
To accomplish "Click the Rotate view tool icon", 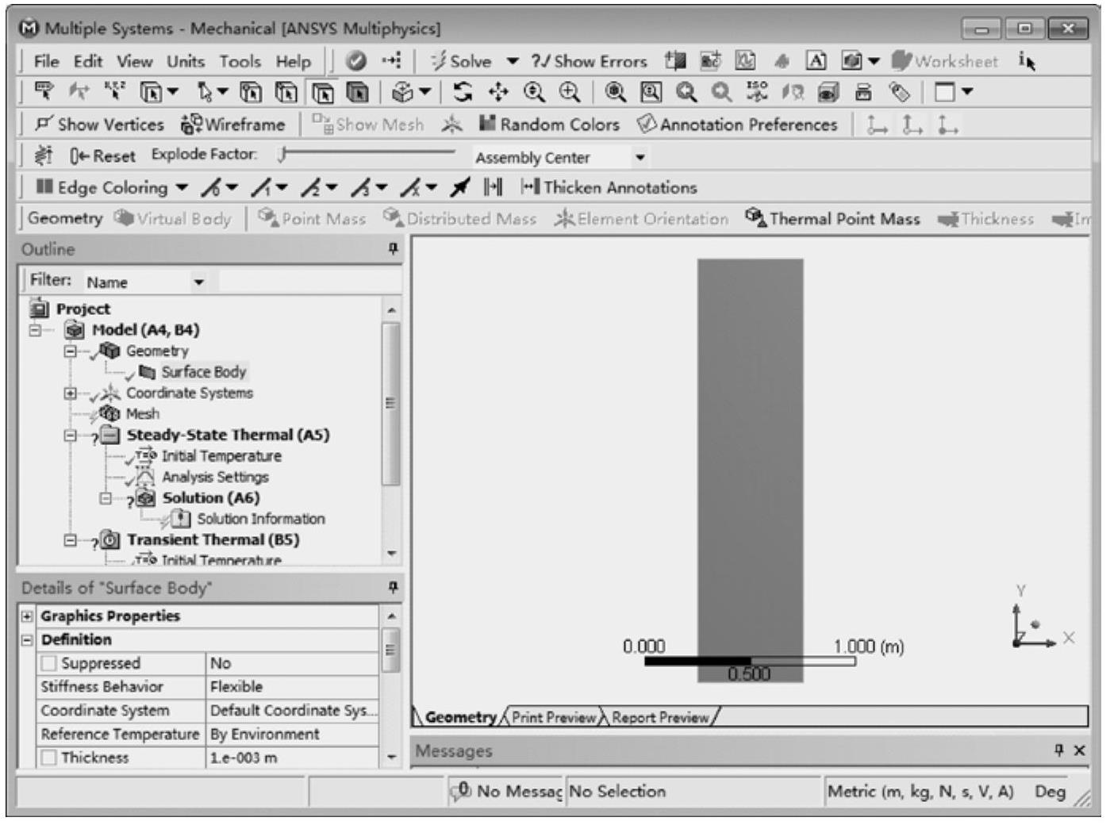I will click(462, 93).
